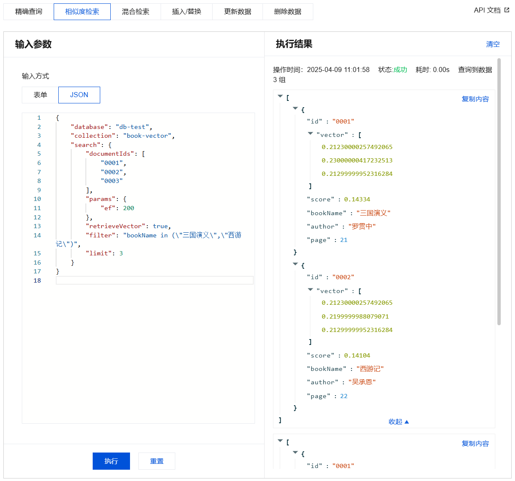Clear results with the 清空 link
Screen dimensions: 515x481
(493, 44)
